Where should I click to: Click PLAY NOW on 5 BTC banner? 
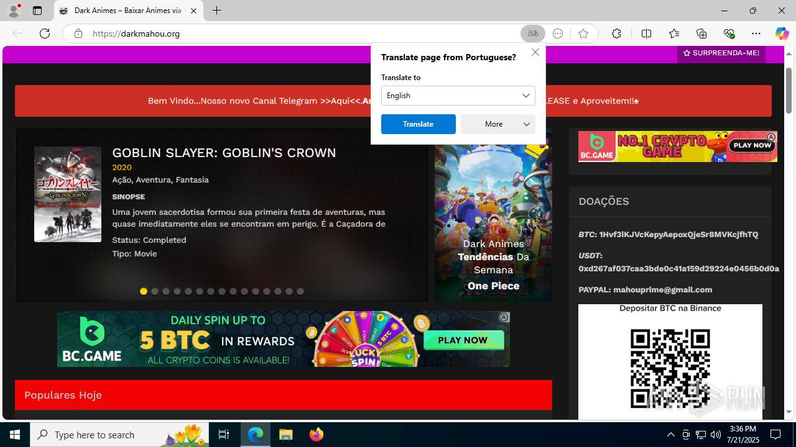tap(463, 340)
